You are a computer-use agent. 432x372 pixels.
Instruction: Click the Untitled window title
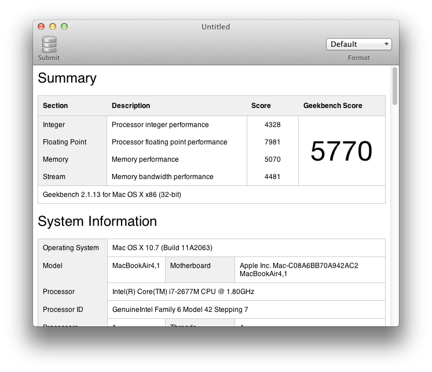[215, 27]
